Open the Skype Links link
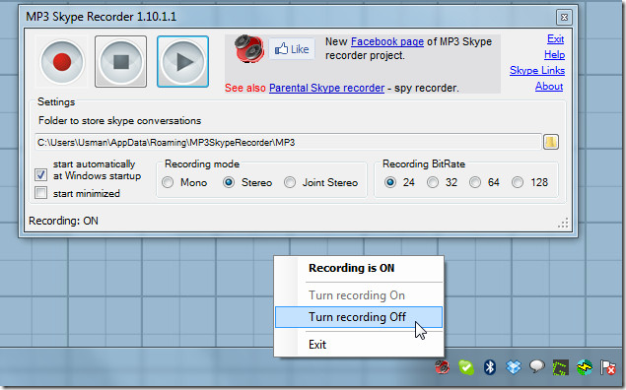 pos(537,71)
